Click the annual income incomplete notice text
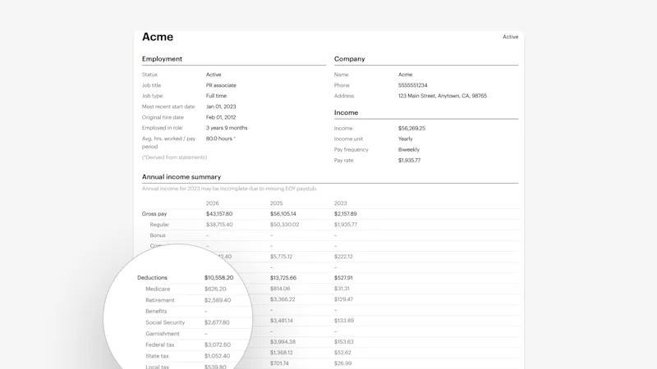657x369 pixels. (229, 189)
